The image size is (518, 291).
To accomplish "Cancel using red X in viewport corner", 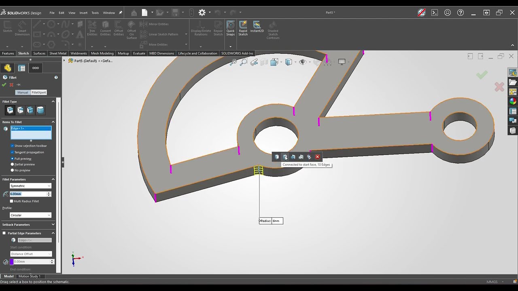I will [x=499, y=86].
